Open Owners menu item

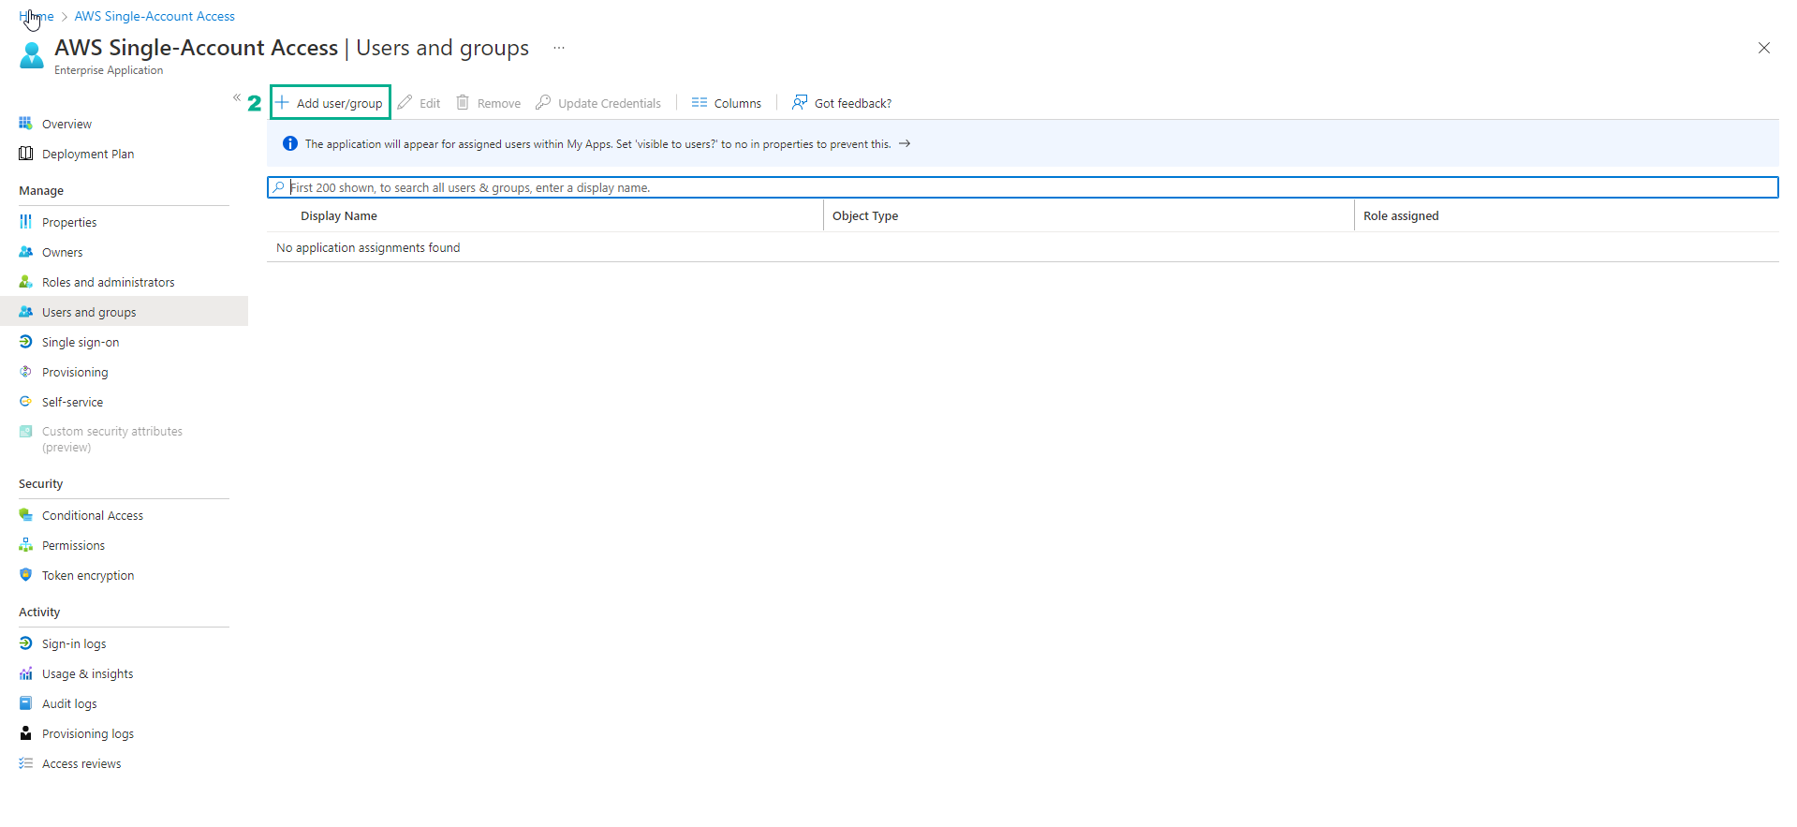point(62,252)
